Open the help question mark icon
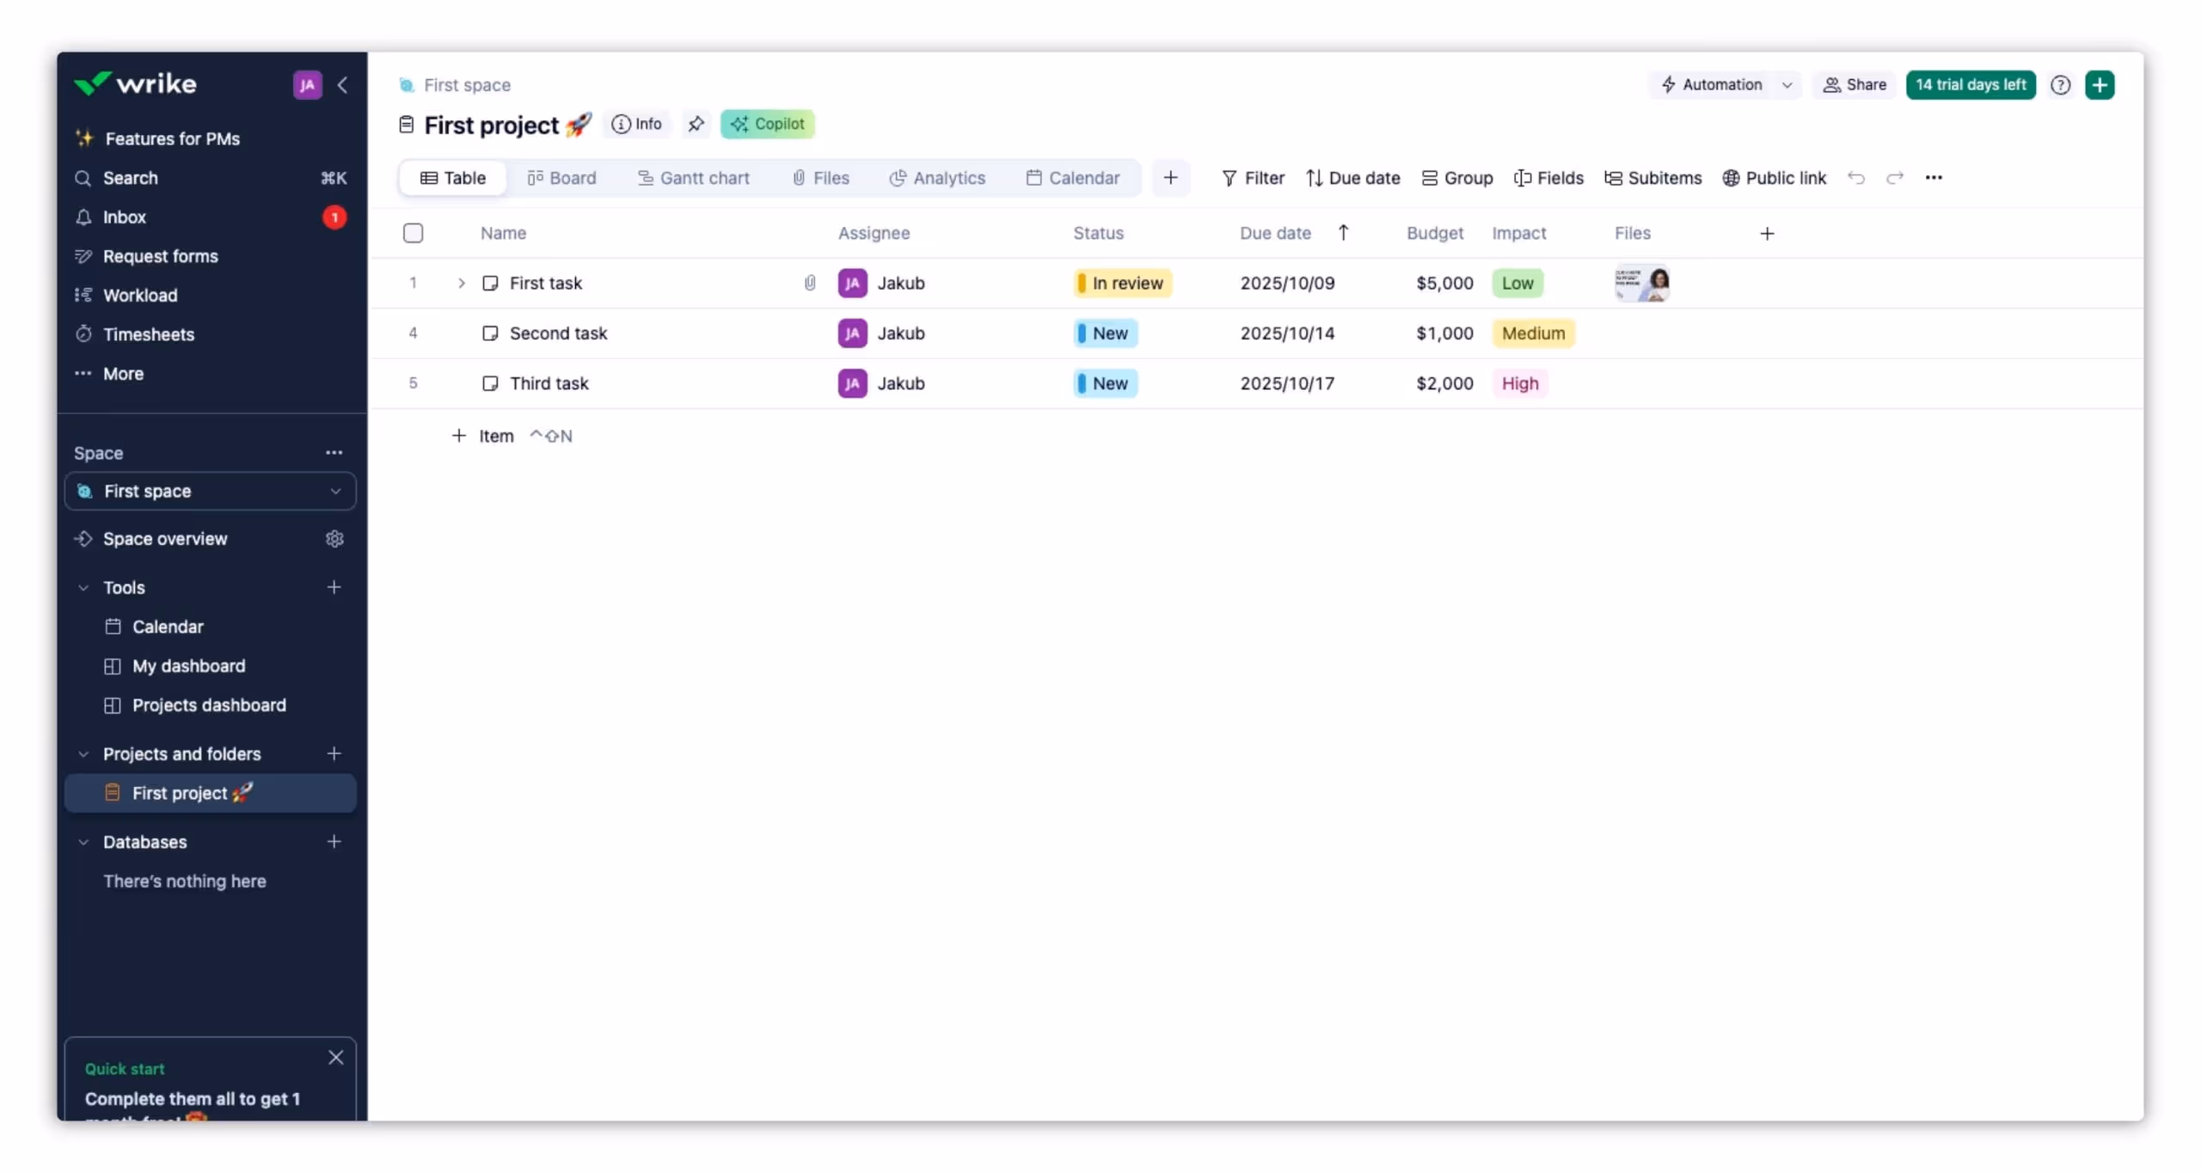This screenshot has height=1173, width=2201. pos(2060,85)
